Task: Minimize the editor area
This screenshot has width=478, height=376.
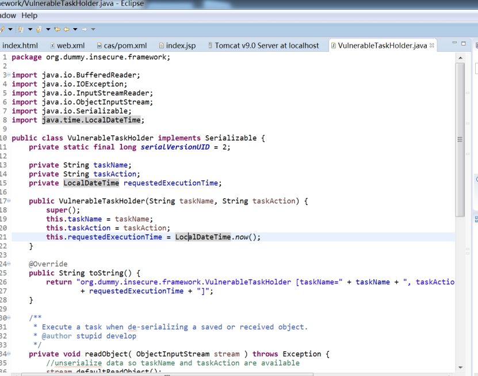Action: click(x=454, y=43)
